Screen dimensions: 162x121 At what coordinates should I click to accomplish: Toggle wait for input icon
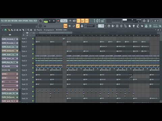coord(74,21)
